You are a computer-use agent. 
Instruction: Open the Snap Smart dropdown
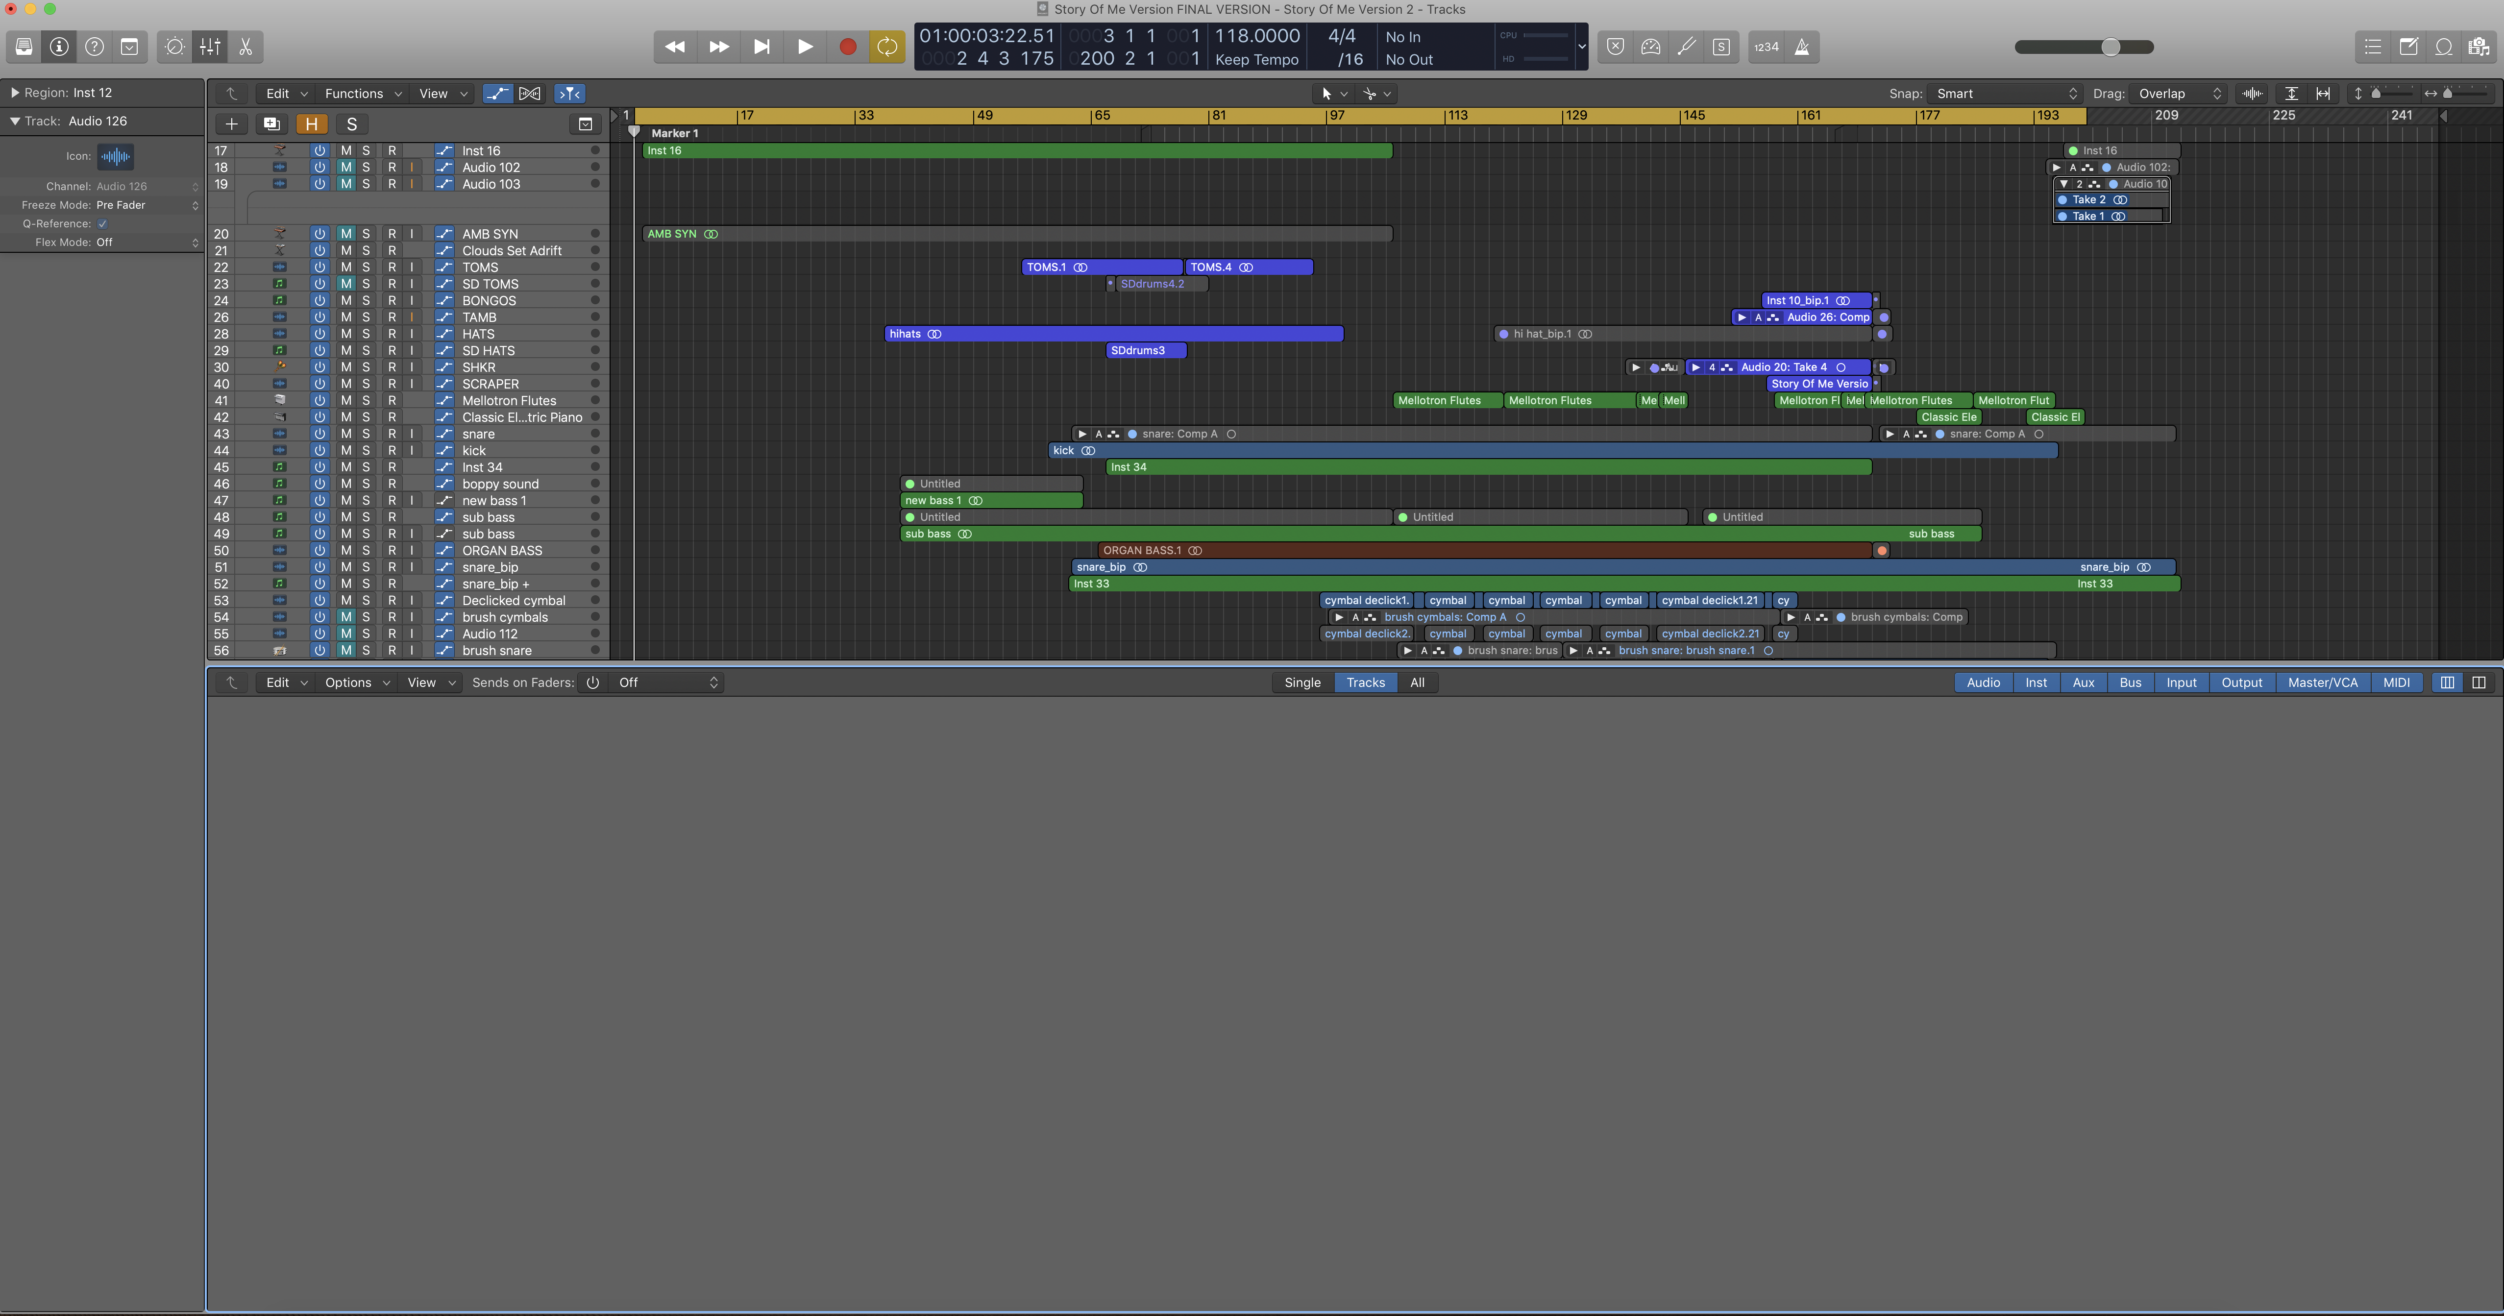[2005, 93]
